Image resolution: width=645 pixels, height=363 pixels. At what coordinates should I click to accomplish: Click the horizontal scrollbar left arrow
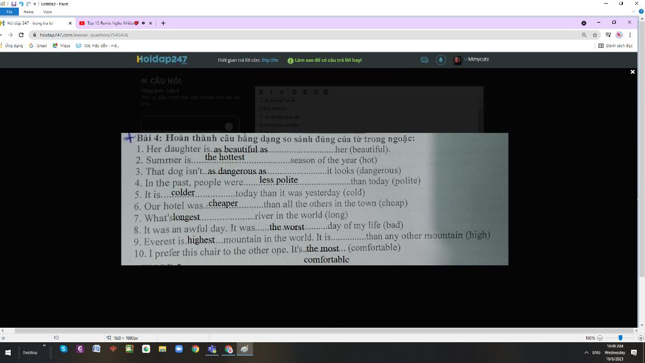pyautogui.click(x=3, y=330)
